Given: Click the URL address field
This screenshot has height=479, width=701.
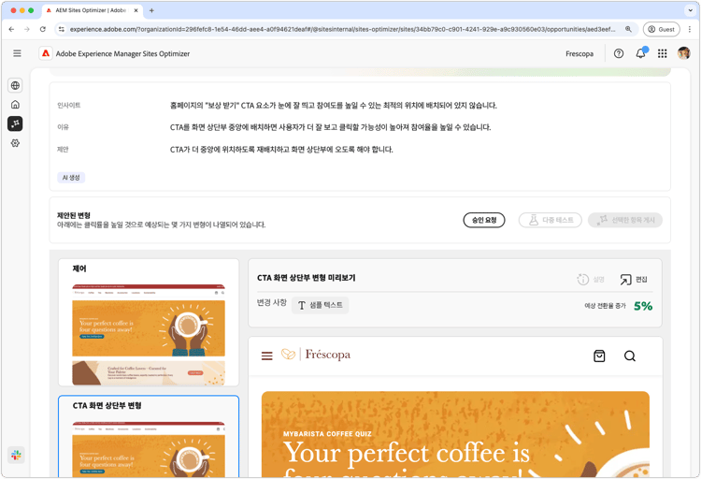Looking at the screenshot, I should pos(342,29).
